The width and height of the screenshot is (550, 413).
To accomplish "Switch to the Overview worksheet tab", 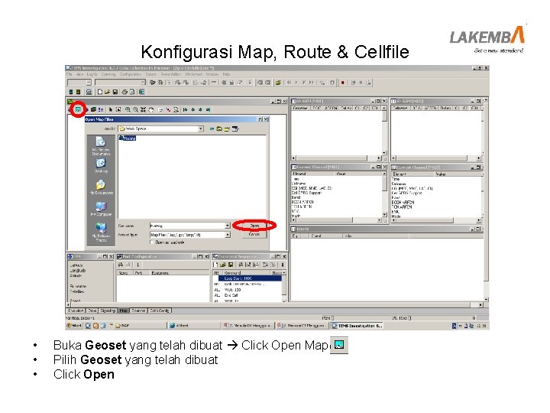I will tap(76, 311).
